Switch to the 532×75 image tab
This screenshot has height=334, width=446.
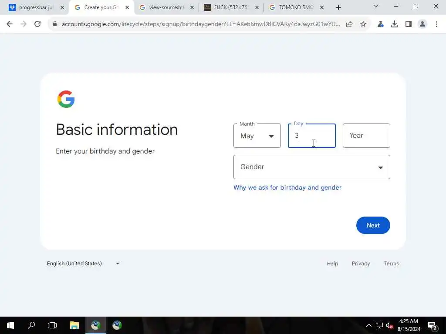pos(231,7)
